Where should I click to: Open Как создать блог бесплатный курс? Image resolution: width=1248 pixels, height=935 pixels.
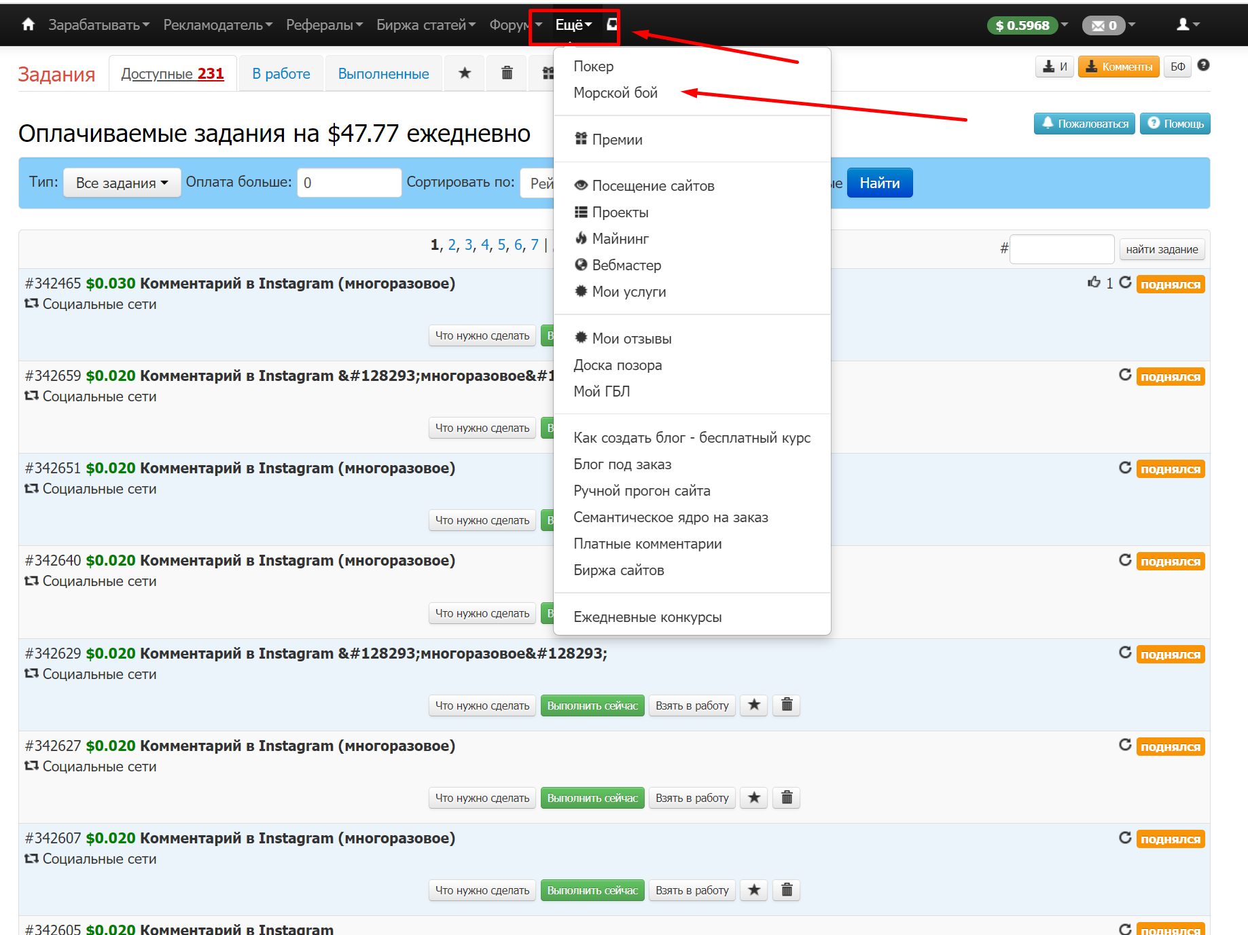tap(692, 438)
